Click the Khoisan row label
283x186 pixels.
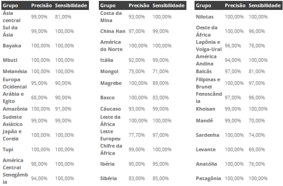(205, 109)
